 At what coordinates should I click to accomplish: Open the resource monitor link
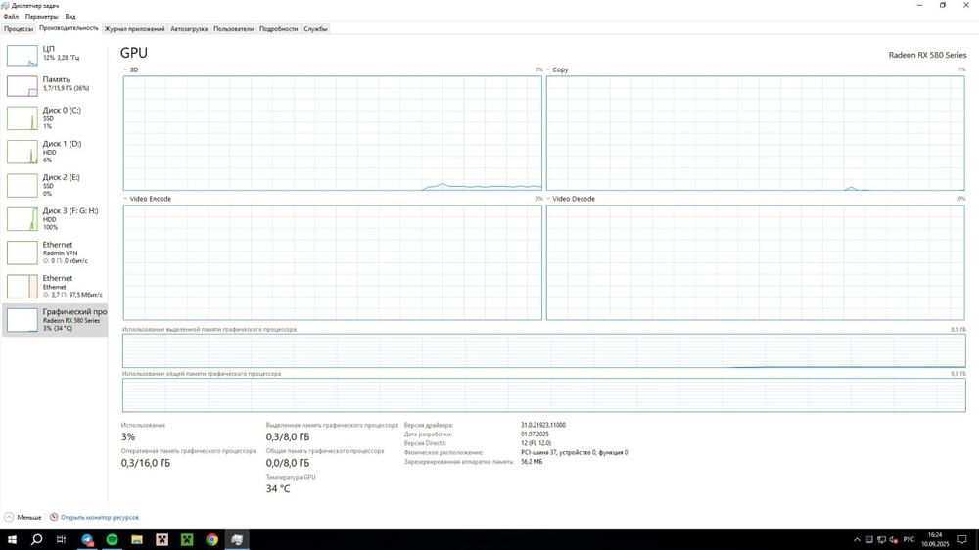click(x=99, y=517)
